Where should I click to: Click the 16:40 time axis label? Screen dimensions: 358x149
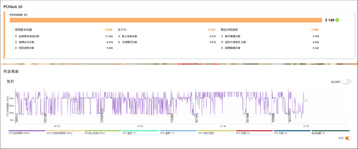(223, 126)
